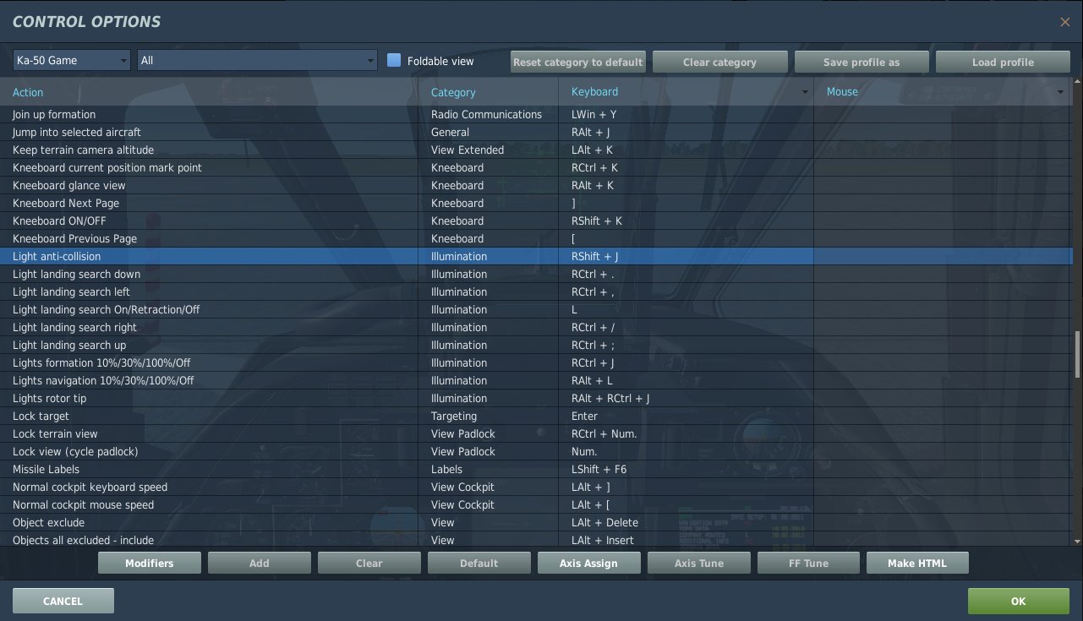The image size is (1083, 621).
Task: Select Kneeboard current position mark point
Action: click(107, 167)
